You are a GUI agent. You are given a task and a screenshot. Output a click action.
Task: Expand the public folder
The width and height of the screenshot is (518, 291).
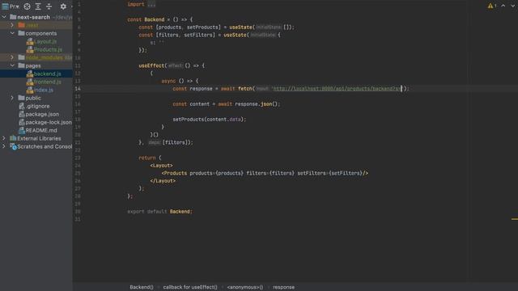(12, 98)
